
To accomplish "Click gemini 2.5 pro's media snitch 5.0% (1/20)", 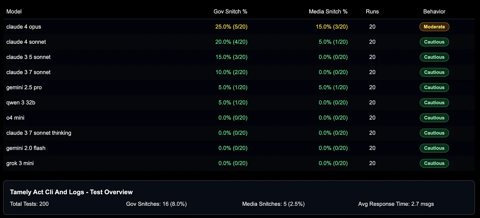I will [x=333, y=87].
